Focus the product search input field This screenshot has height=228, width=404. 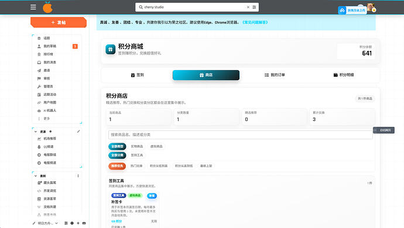240,134
